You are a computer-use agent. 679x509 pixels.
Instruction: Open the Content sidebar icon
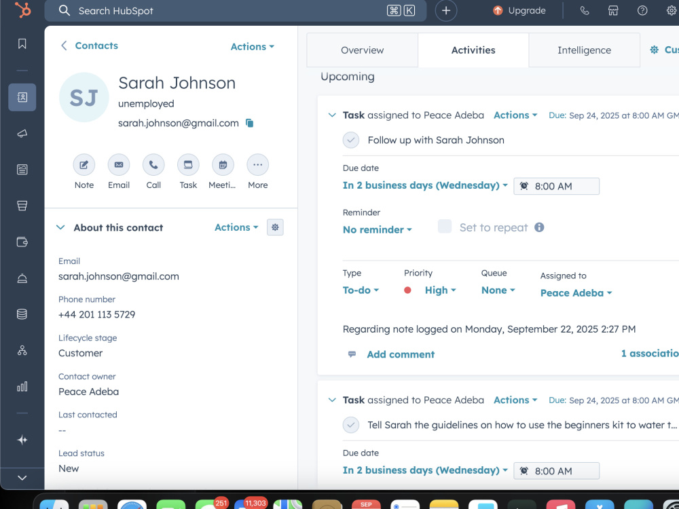pyautogui.click(x=22, y=169)
